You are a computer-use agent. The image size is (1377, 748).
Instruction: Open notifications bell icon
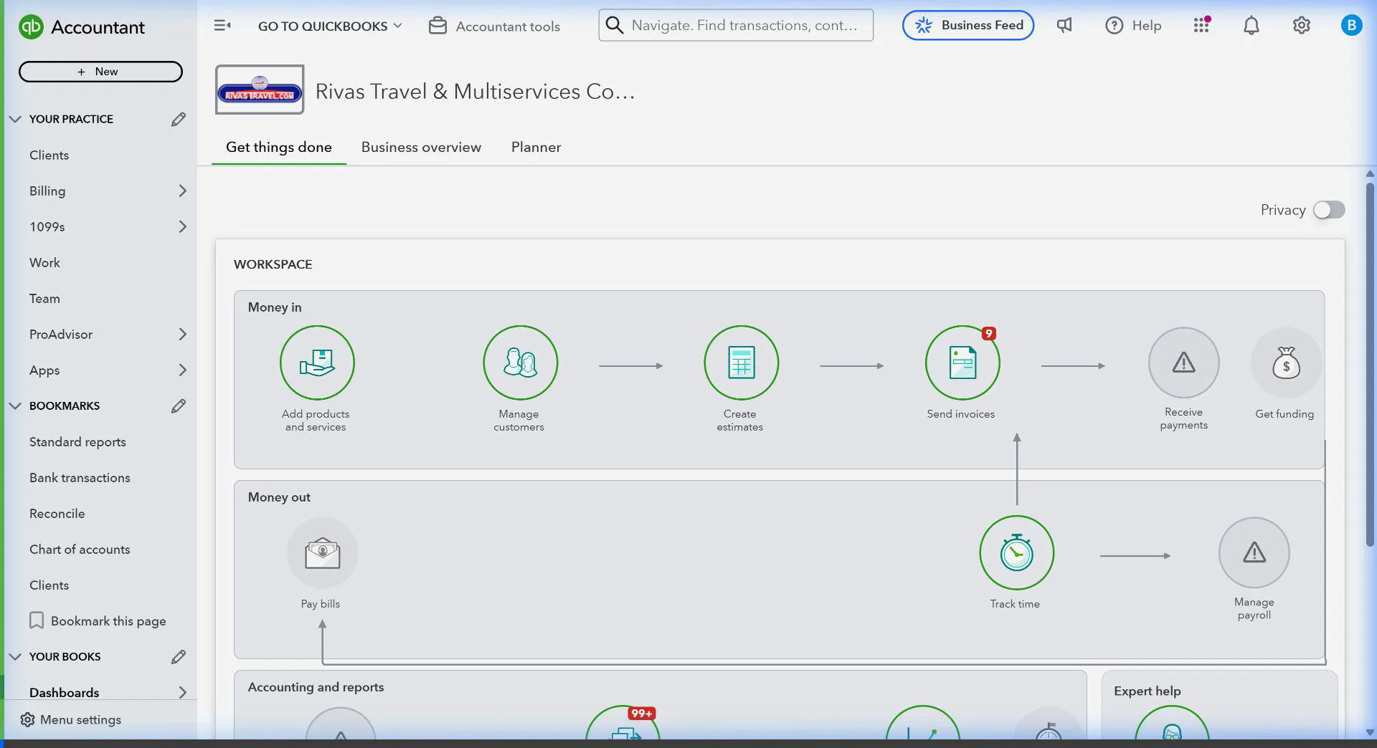[x=1251, y=26]
